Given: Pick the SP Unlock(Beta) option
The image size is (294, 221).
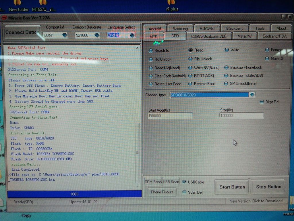Looking at the screenshot, I should tap(240, 83).
